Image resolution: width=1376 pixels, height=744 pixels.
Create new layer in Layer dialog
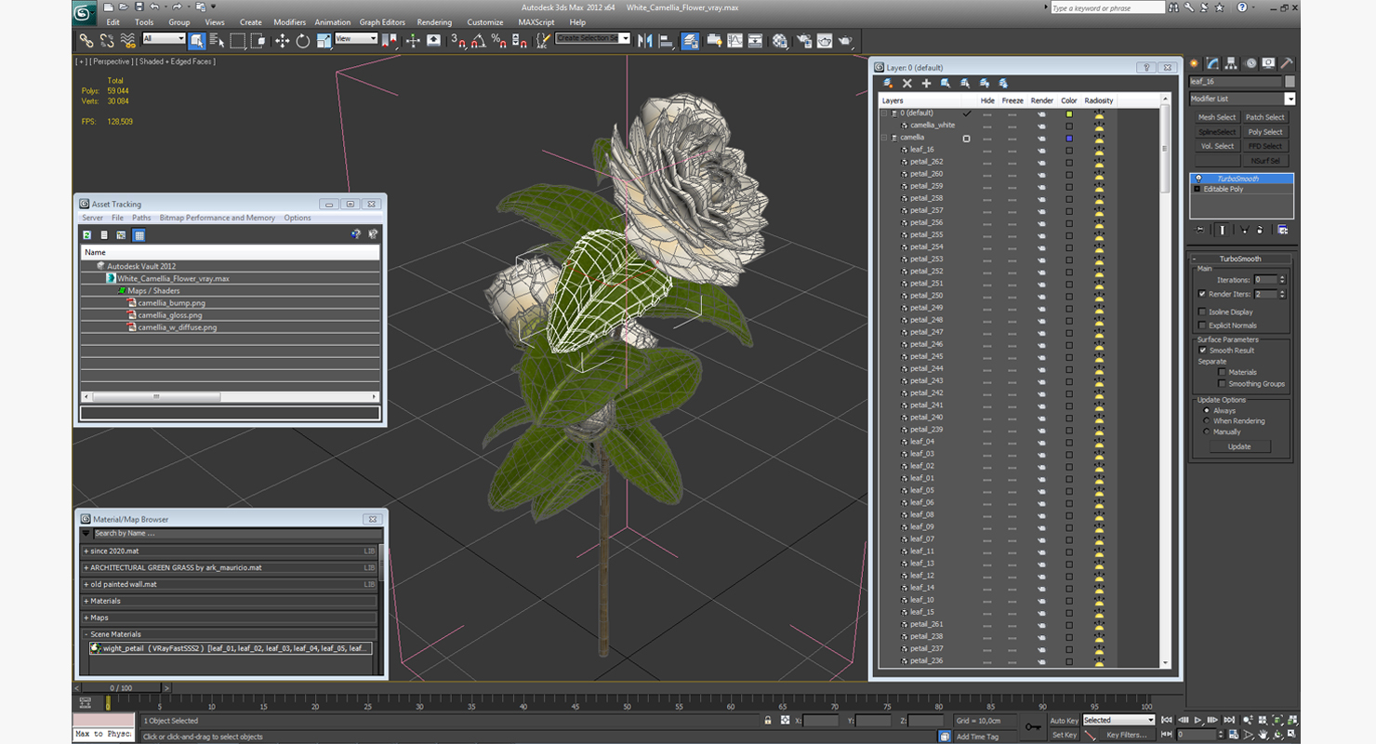[888, 83]
